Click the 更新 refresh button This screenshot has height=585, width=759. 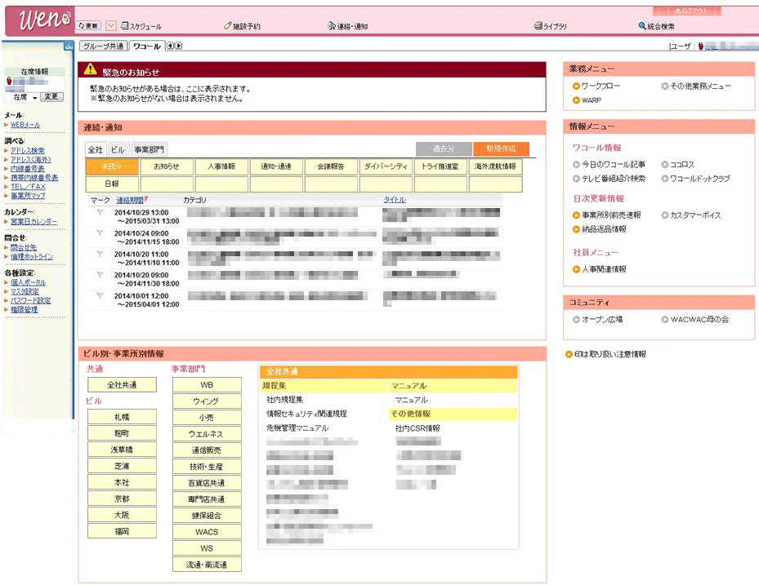pyautogui.click(x=88, y=25)
